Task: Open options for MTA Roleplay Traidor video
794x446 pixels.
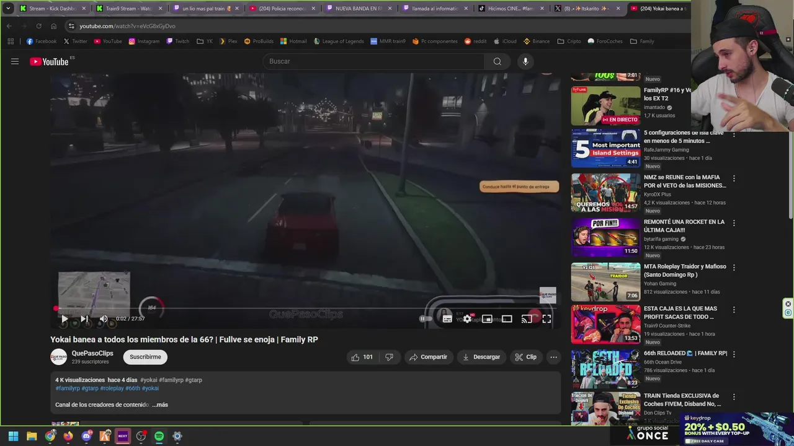Action: pyautogui.click(x=734, y=268)
